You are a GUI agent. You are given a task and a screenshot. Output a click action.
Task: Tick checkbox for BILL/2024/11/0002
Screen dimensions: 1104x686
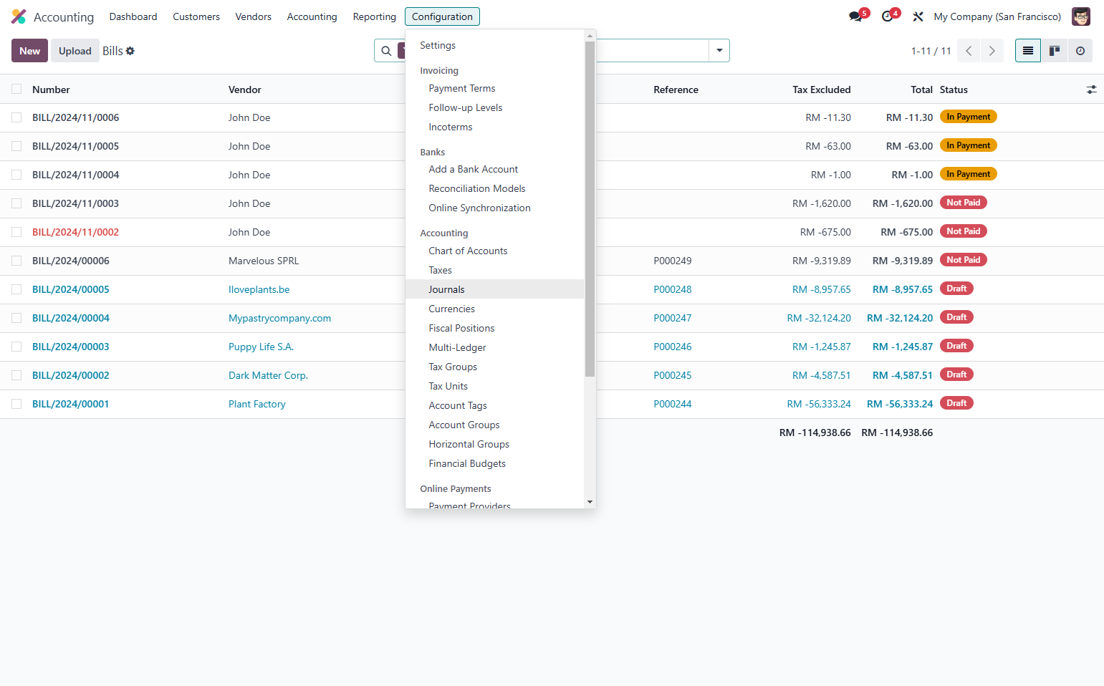(16, 232)
